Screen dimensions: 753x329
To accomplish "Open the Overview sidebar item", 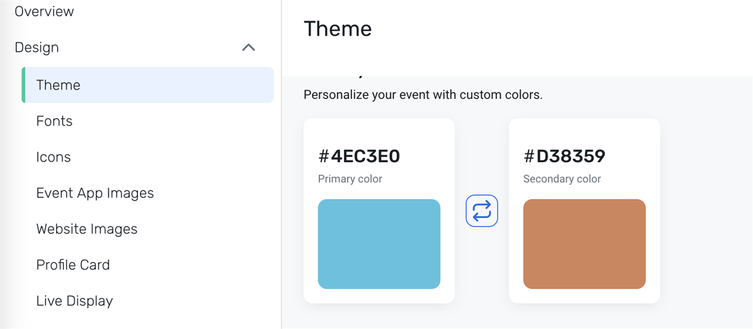I will tap(44, 11).
